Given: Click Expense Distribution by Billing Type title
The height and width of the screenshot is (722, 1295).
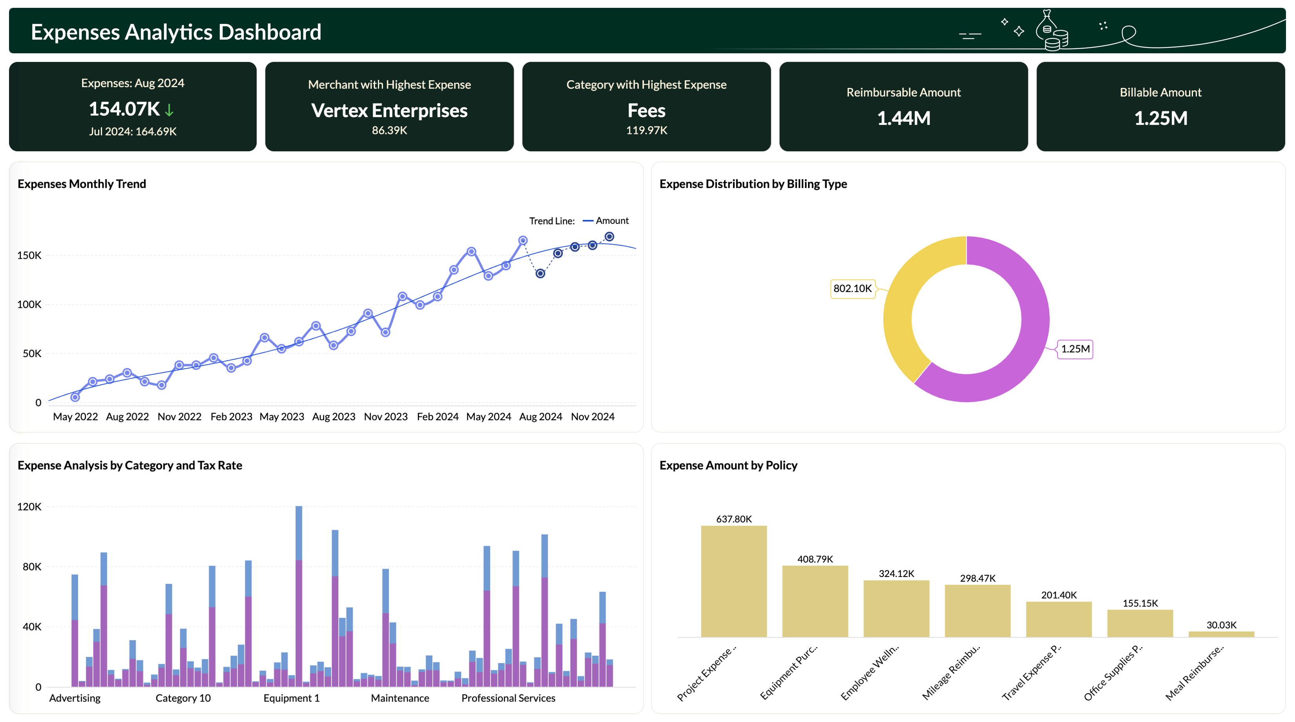Looking at the screenshot, I should click(x=753, y=184).
